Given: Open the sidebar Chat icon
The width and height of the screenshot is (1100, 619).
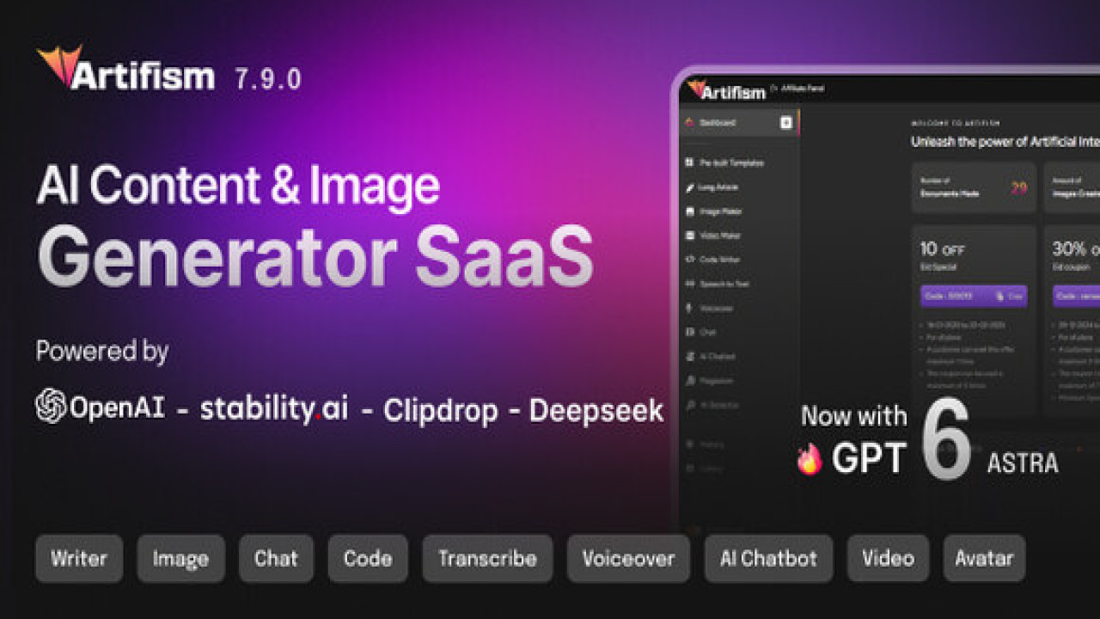Looking at the screenshot, I should click(x=689, y=332).
